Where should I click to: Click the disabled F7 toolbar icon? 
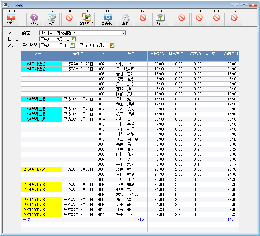(x=143, y=19)
